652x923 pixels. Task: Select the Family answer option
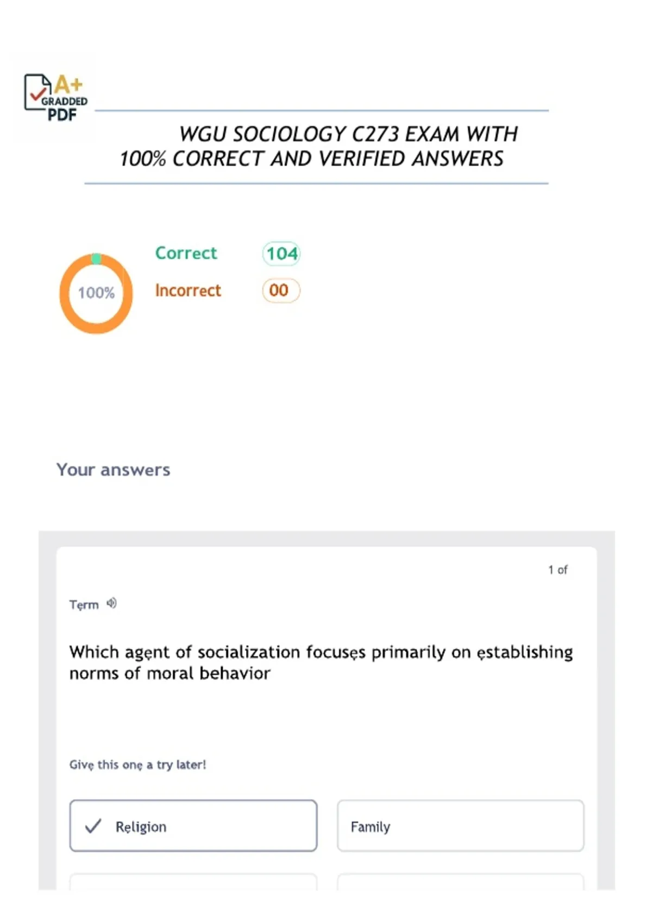(x=461, y=825)
